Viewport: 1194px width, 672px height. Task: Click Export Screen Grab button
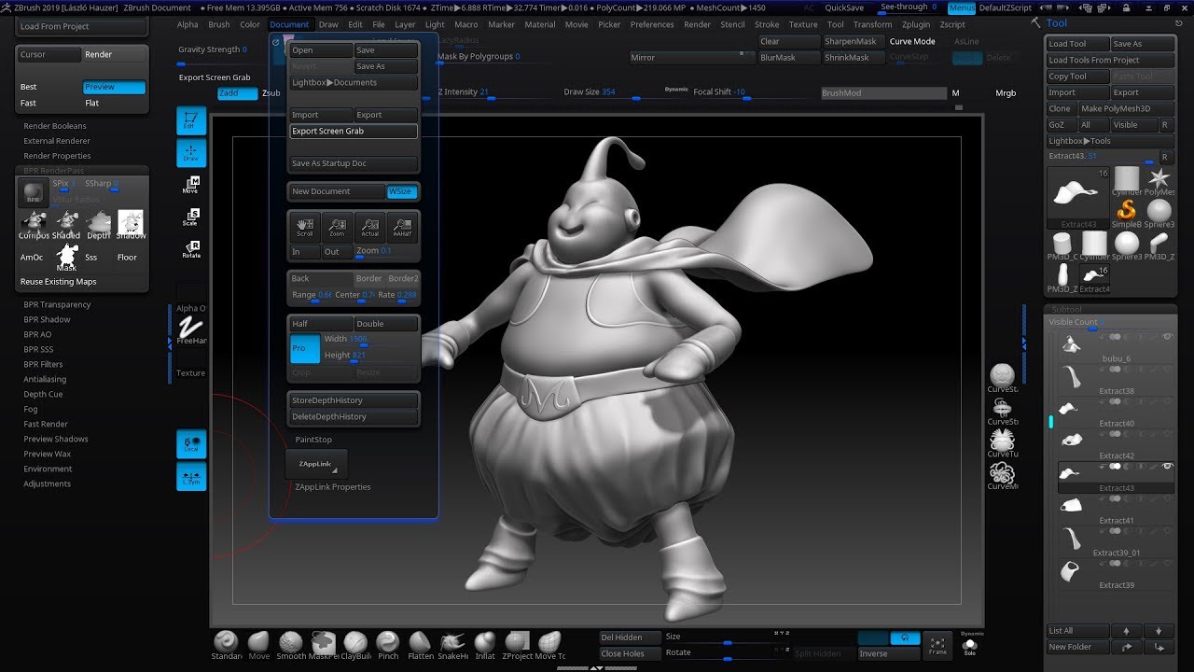tap(354, 132)
